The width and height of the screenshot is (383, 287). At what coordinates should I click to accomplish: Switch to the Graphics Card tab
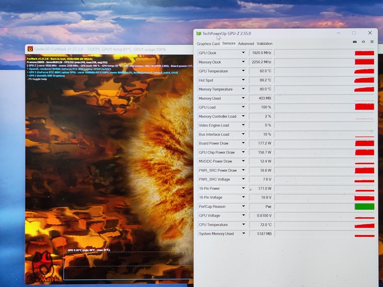pos(208,44)
